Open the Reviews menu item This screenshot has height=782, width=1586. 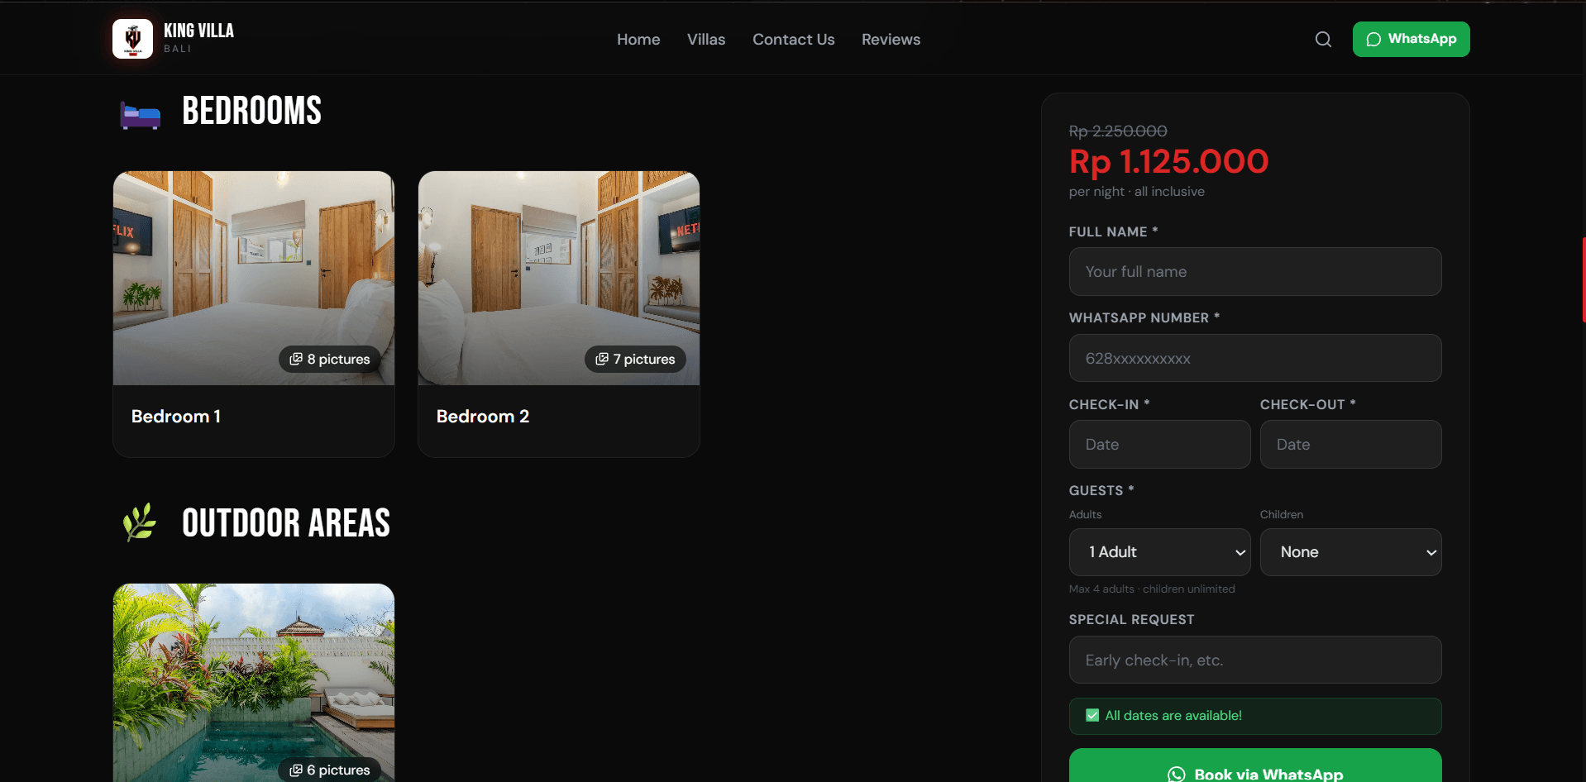click(891, 40)
